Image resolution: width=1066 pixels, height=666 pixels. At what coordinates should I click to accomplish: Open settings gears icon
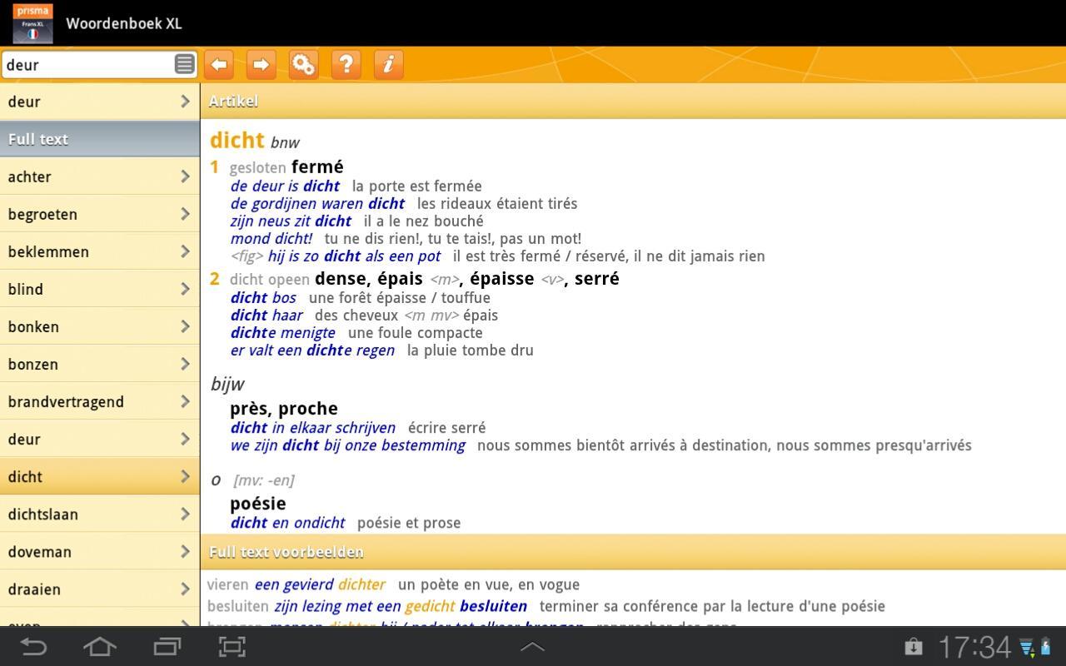pyautogui.click(x=303, y=64)
